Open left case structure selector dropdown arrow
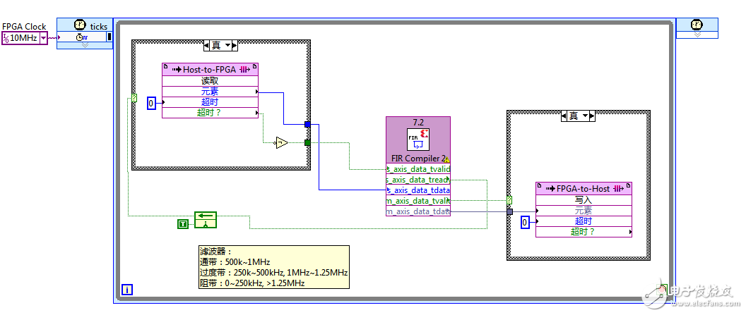This screenshot has height=315, width=746. click(x=232, y=45)
